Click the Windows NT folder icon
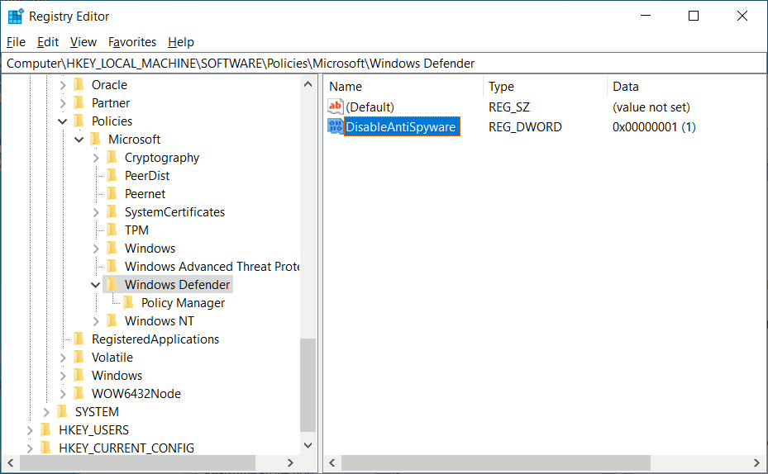The height and width of the screenshot is (474, 768). pos(112,321)
